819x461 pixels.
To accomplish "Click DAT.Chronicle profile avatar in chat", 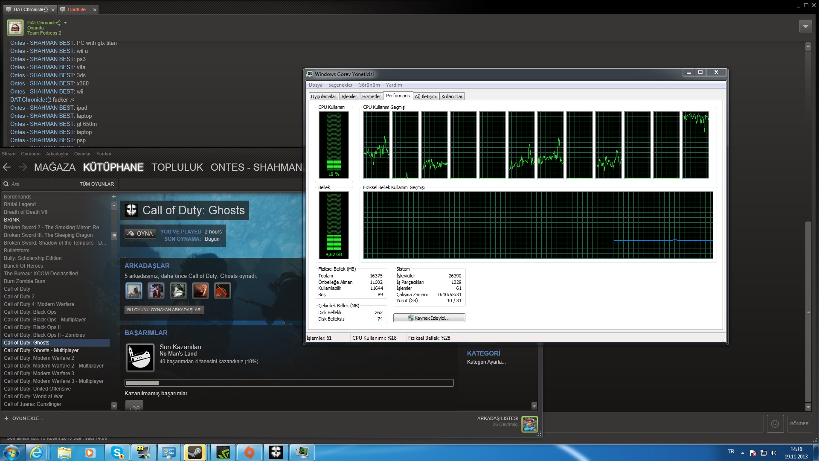I will (15, 28).
